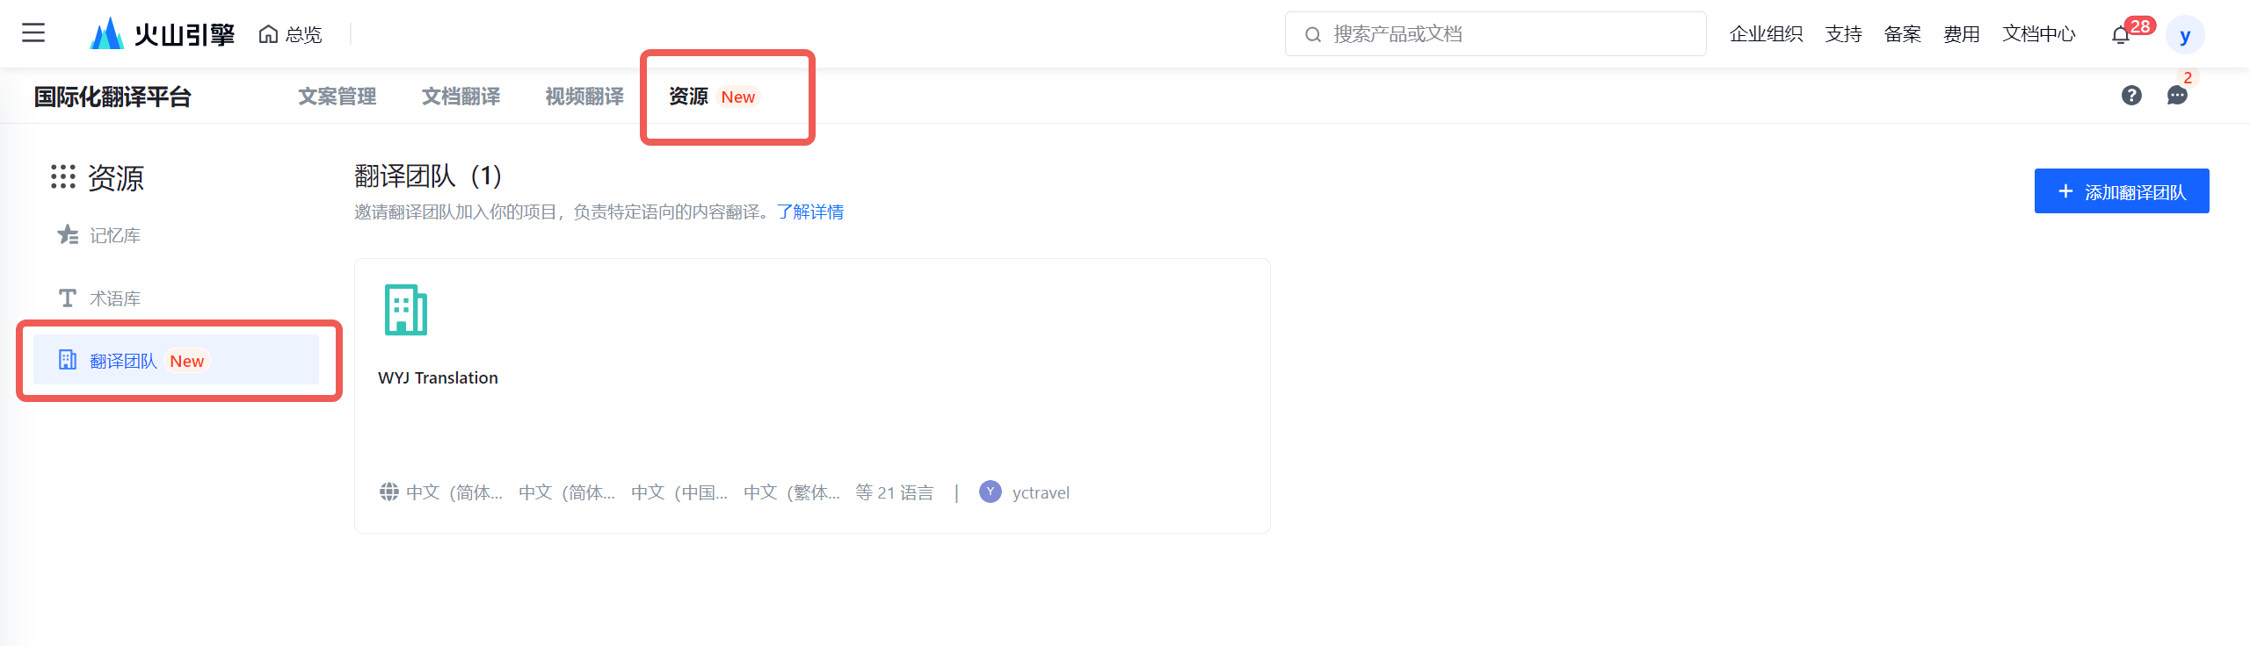
Task: Click the Volcano Engine logo
Action: (x=163, y=34)
